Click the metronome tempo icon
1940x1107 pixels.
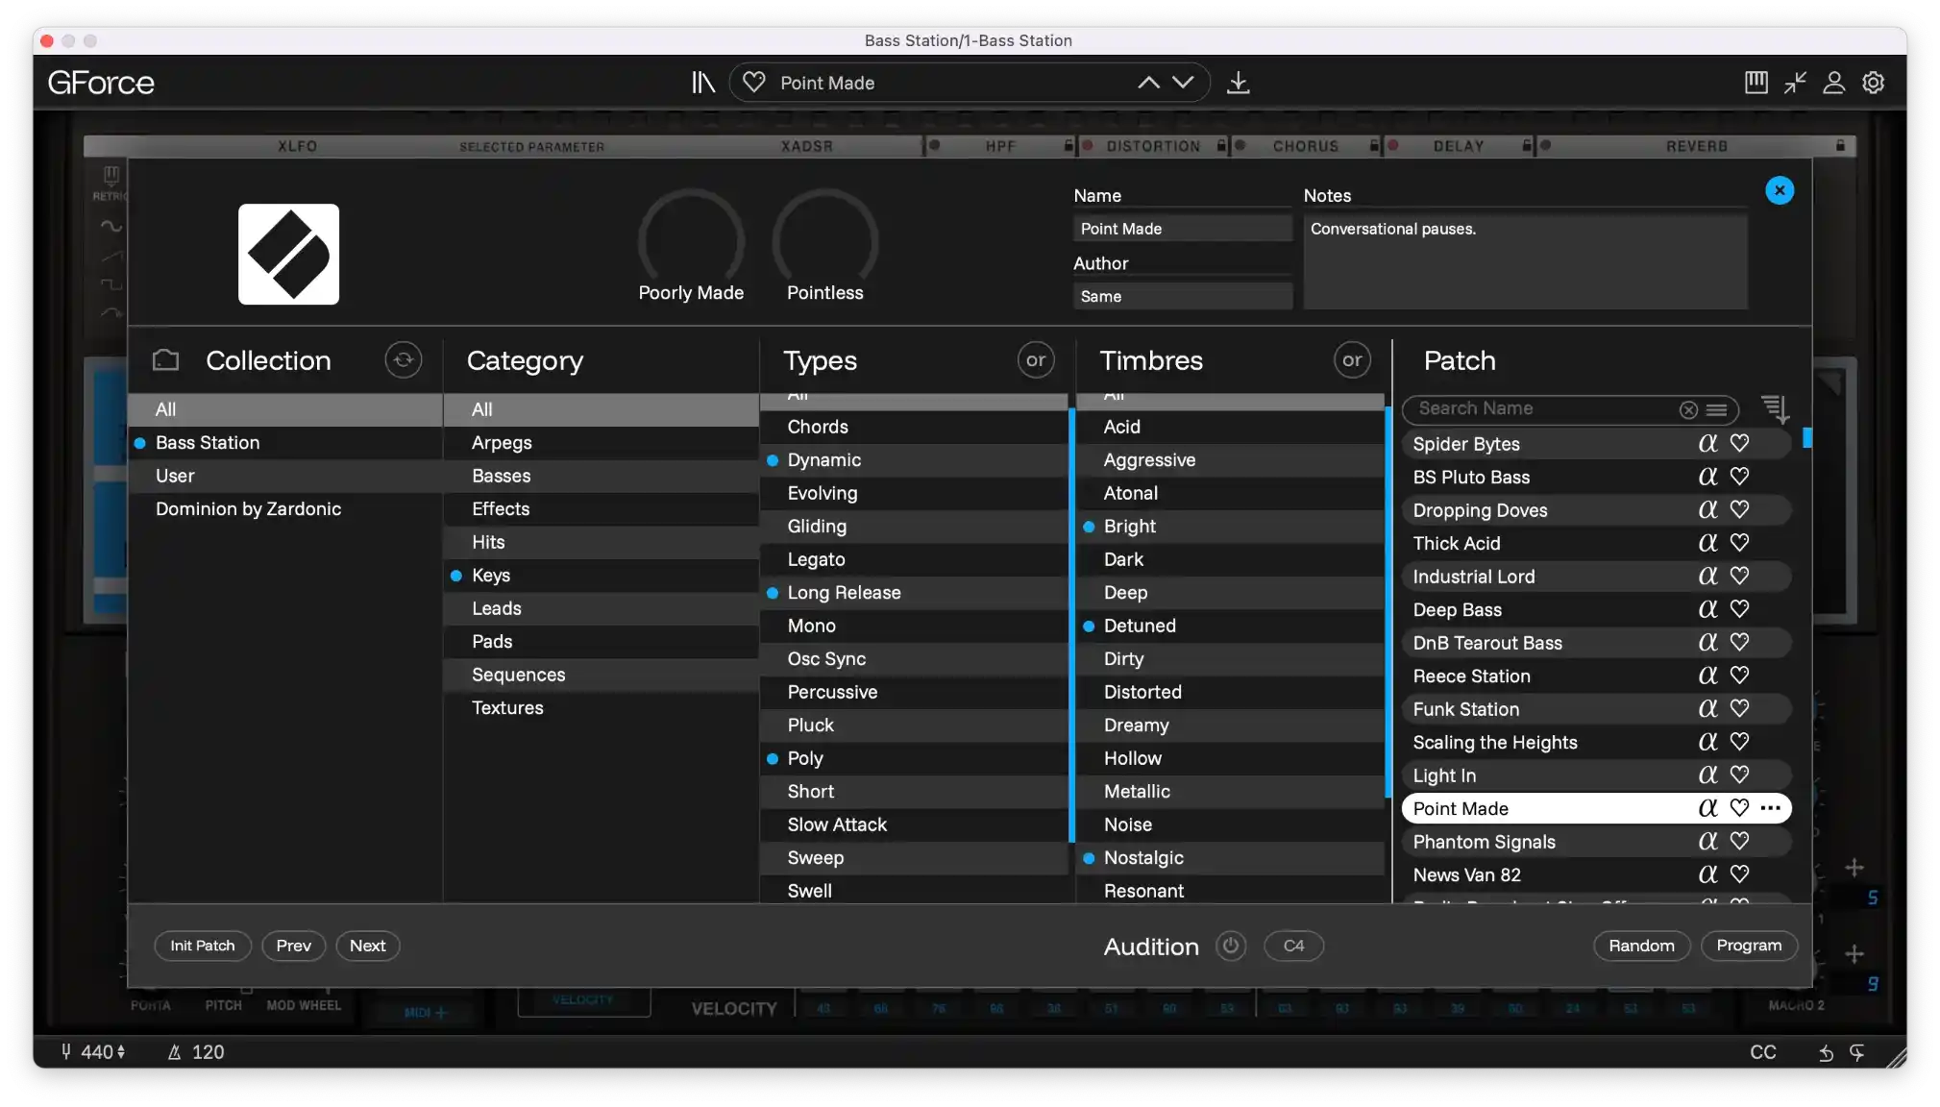coord(174,1052)
